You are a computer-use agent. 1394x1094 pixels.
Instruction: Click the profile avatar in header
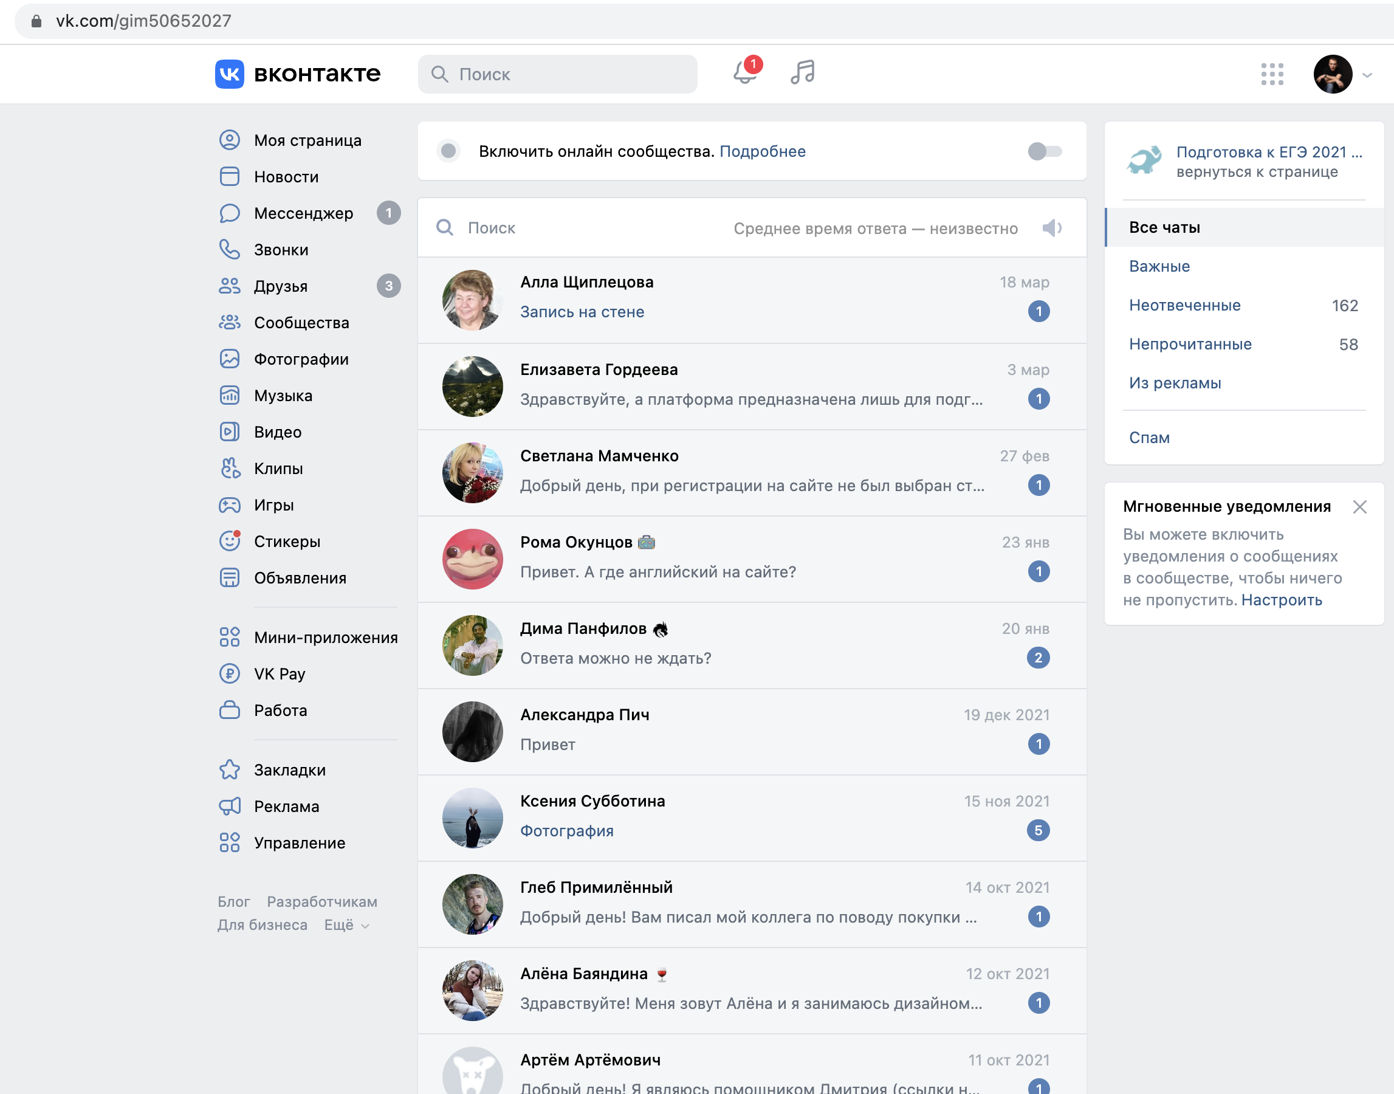(x=1333, y=74)
